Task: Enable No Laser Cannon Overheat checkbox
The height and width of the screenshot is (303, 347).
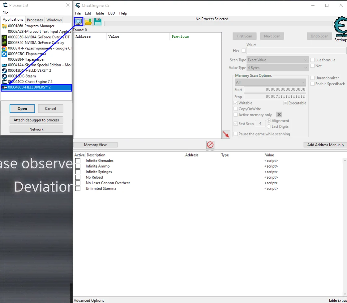Action: tap(78, 183)
